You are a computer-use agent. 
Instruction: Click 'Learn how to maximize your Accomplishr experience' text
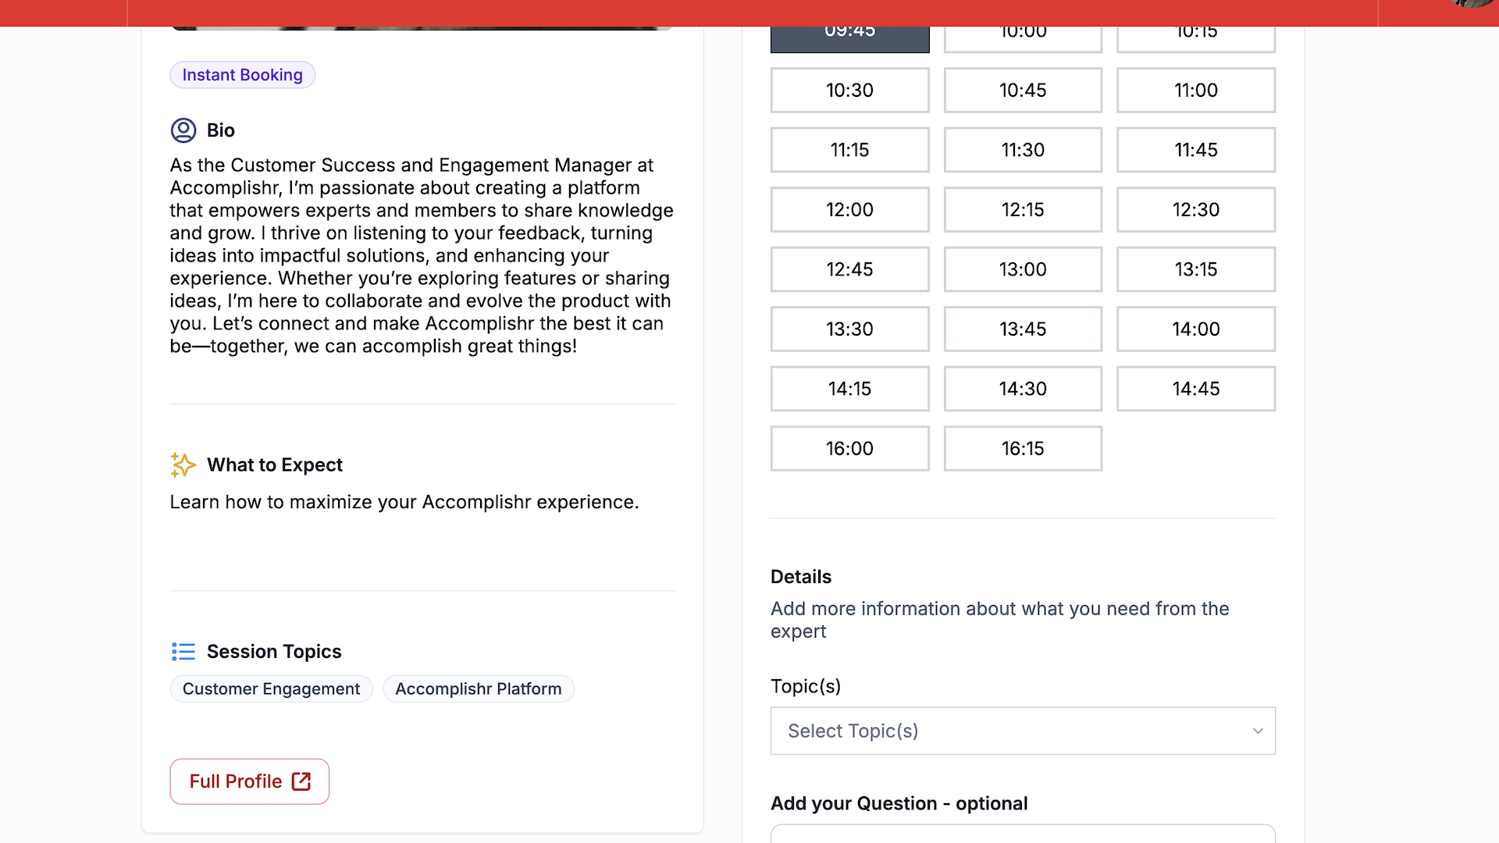pos(404,502)
